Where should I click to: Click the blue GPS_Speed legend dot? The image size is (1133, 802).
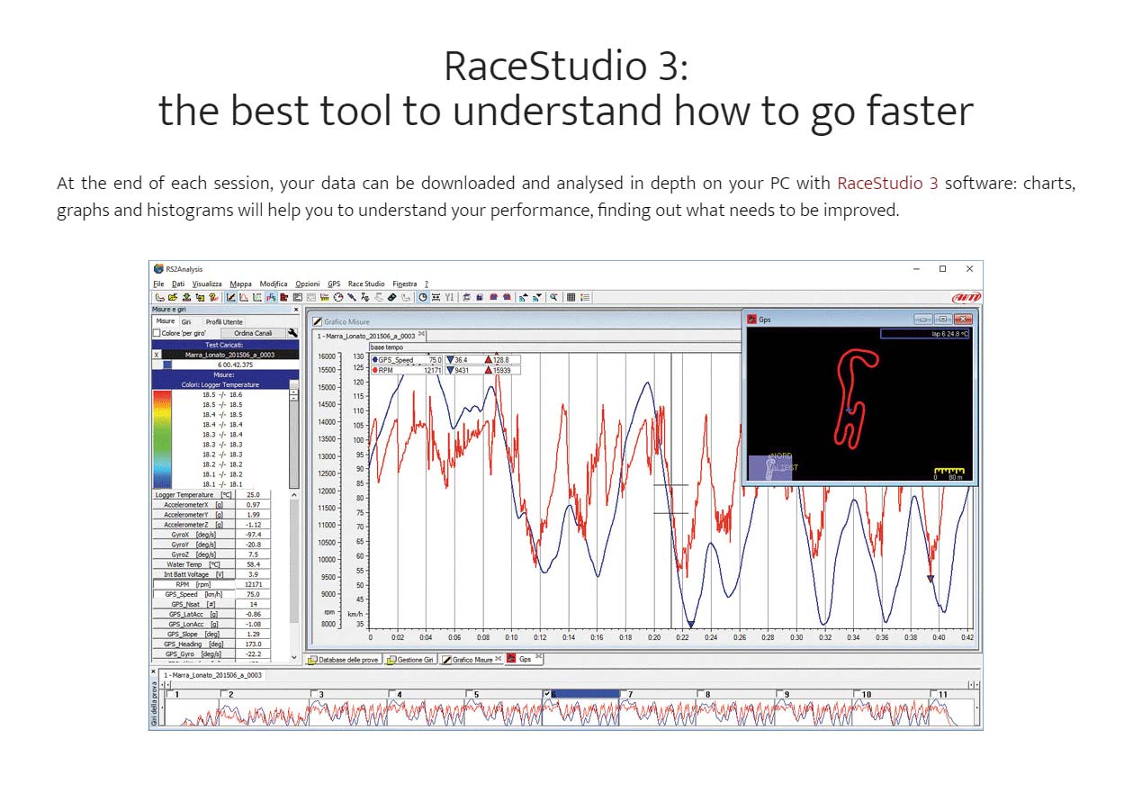[374, 360]
